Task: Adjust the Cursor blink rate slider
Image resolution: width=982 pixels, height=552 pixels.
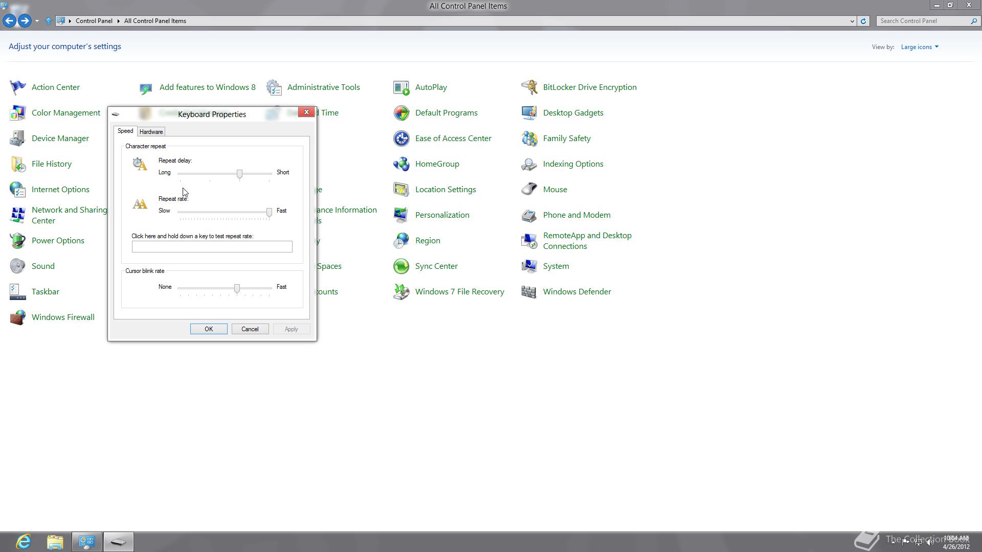Action: (x=237, y=289)
